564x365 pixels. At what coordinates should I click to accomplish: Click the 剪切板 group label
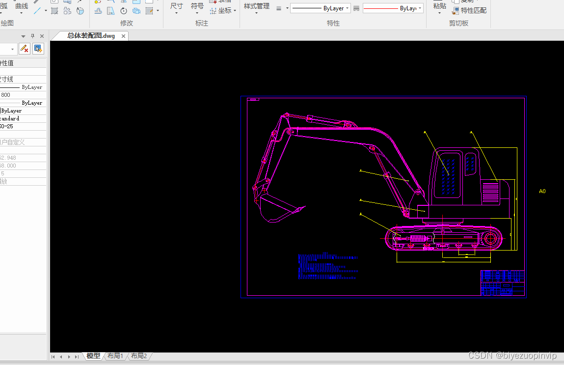[x=458, y=23]
